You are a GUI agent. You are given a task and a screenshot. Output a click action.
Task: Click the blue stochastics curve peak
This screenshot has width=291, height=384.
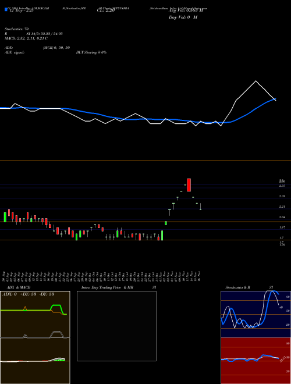coord(274,291)
